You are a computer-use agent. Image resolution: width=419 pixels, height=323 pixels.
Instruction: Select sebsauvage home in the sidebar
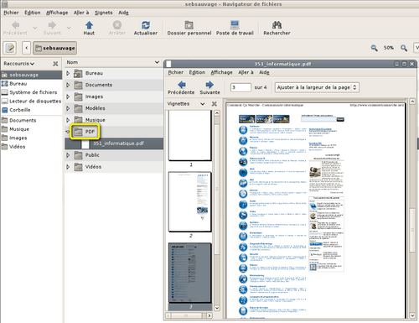click(31, 75)
